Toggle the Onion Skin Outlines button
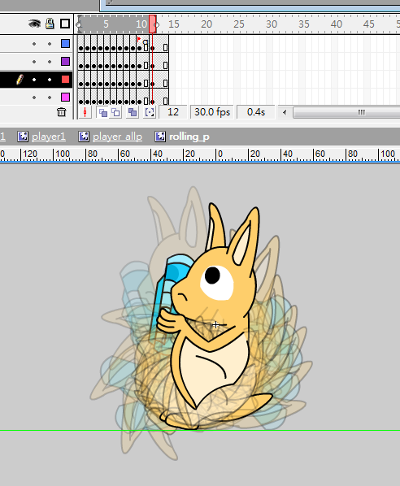This screenshot has height=486, width=400. coord(116,112)
